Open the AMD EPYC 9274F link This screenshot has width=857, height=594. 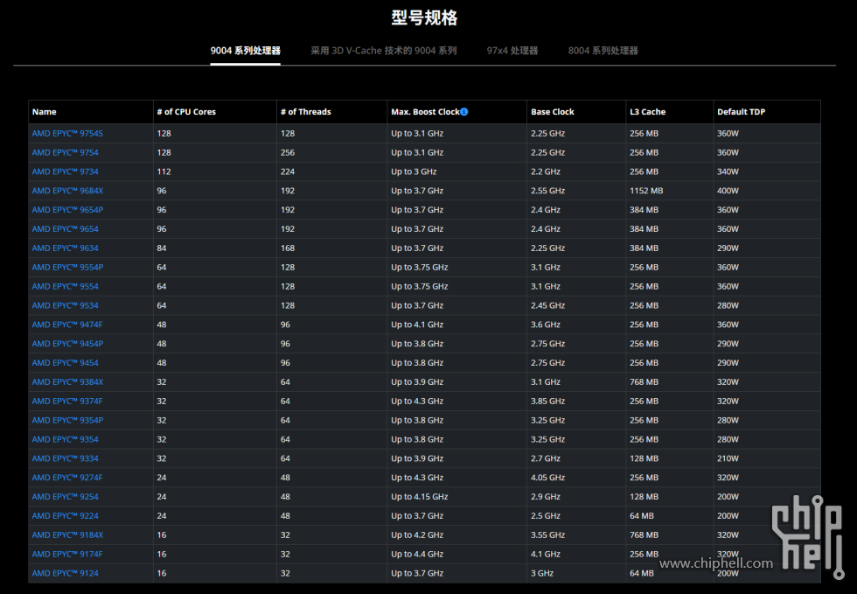click(67, 478)
